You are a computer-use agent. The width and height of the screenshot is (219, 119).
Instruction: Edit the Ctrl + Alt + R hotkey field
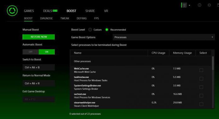[x=39, y=83]
